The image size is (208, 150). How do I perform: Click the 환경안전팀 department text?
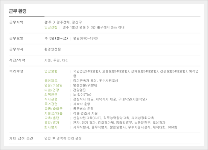[x=53, y=49]
